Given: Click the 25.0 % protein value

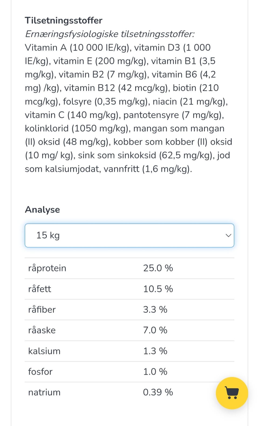Looking at the screenshot, I should (158, 268).
